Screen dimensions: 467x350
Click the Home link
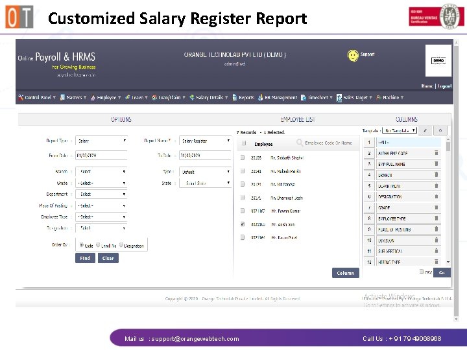(x=427, y=86)
